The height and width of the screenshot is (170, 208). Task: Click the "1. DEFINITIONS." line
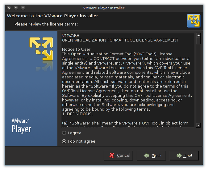pos(77,114)
